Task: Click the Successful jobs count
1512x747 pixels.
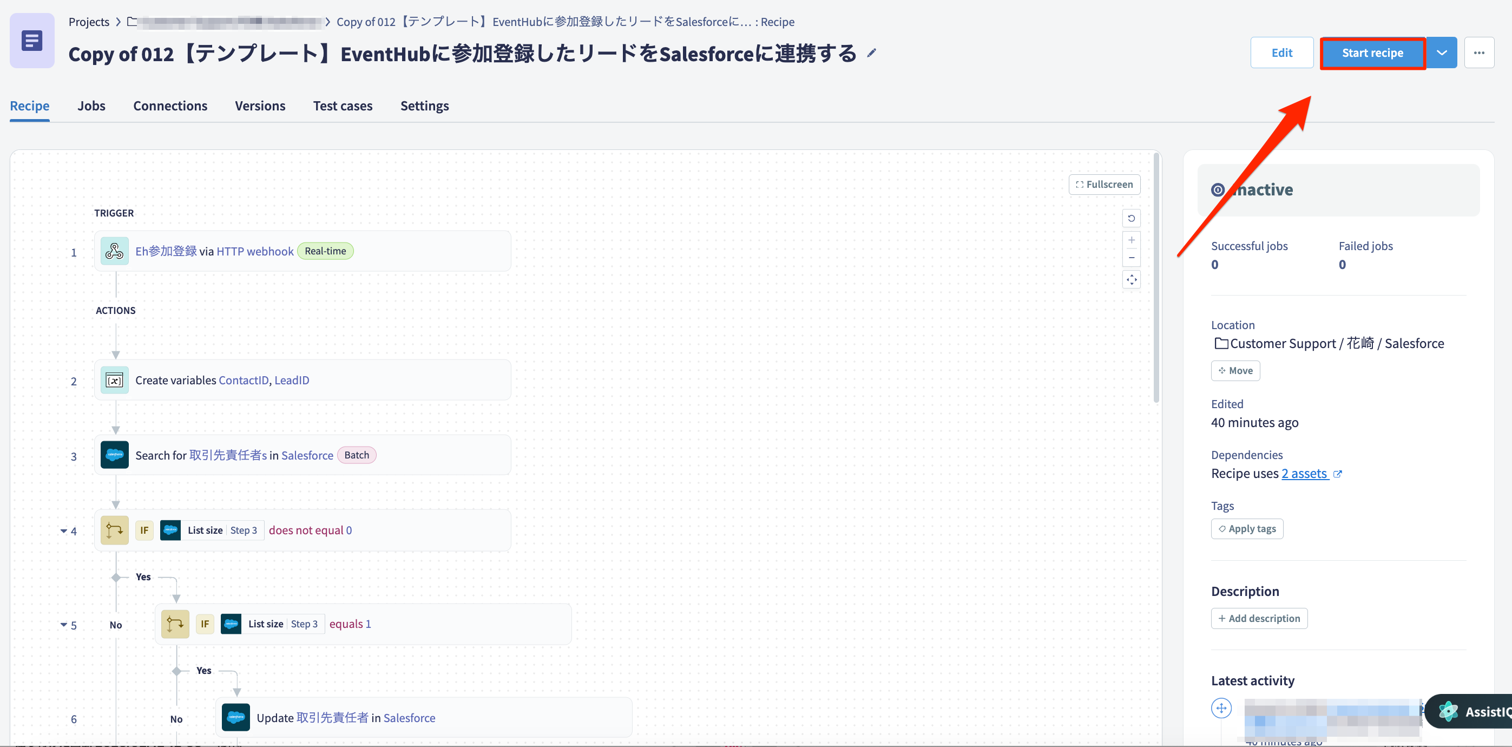Action: click(1214, 265)
